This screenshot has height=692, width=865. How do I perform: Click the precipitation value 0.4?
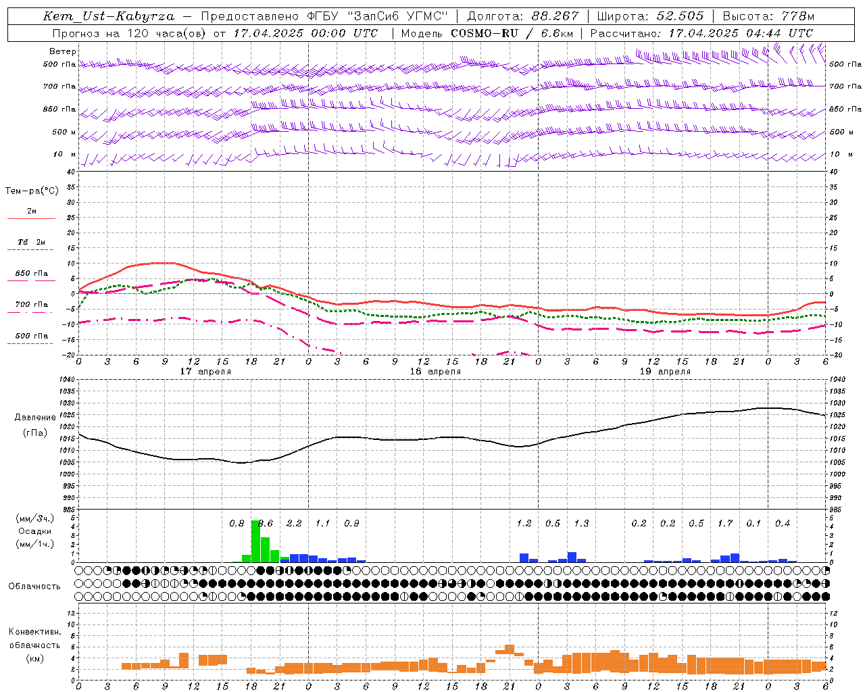tap(783, 524)
